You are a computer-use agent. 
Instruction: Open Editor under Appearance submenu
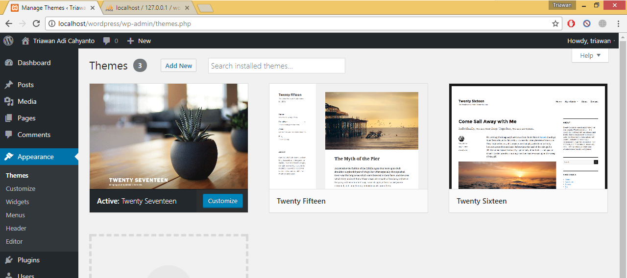(x=14, y=241)
